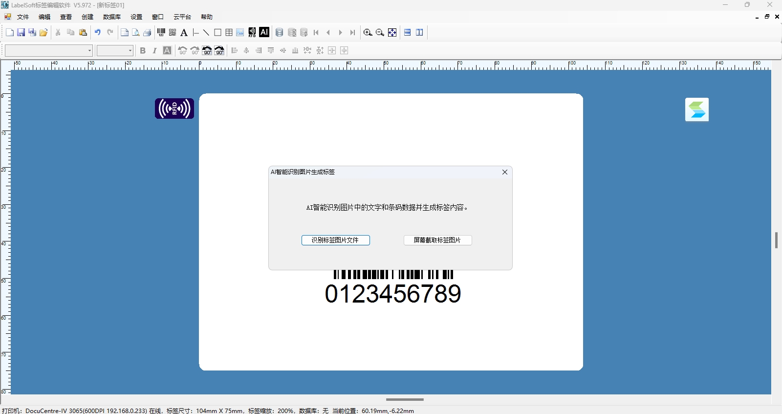Select the QR code tool
Screen dimensions: 782x414
[173, 32]
